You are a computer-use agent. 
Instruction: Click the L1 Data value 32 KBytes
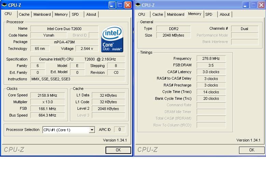[108, 95]
